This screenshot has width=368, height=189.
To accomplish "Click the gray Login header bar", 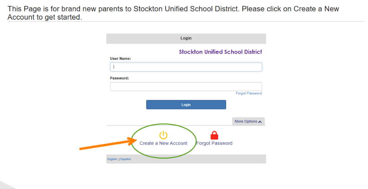I will pos(186,39).
